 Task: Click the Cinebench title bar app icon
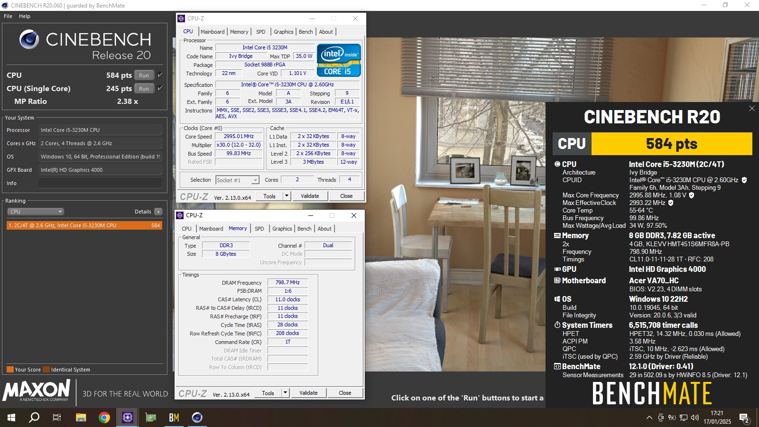click(5, 5)
